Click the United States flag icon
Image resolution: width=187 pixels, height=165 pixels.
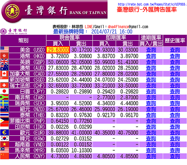tap(4, 49)
